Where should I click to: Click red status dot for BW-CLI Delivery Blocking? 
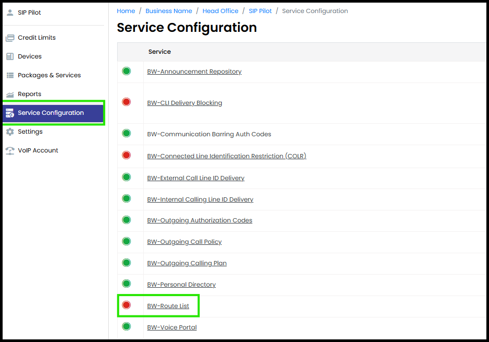coord(127,102)
